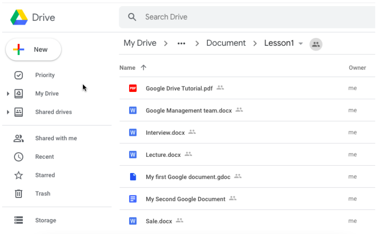View Storage usage
The width and height of the screenshot is (378, 234).
pos(45,220)
